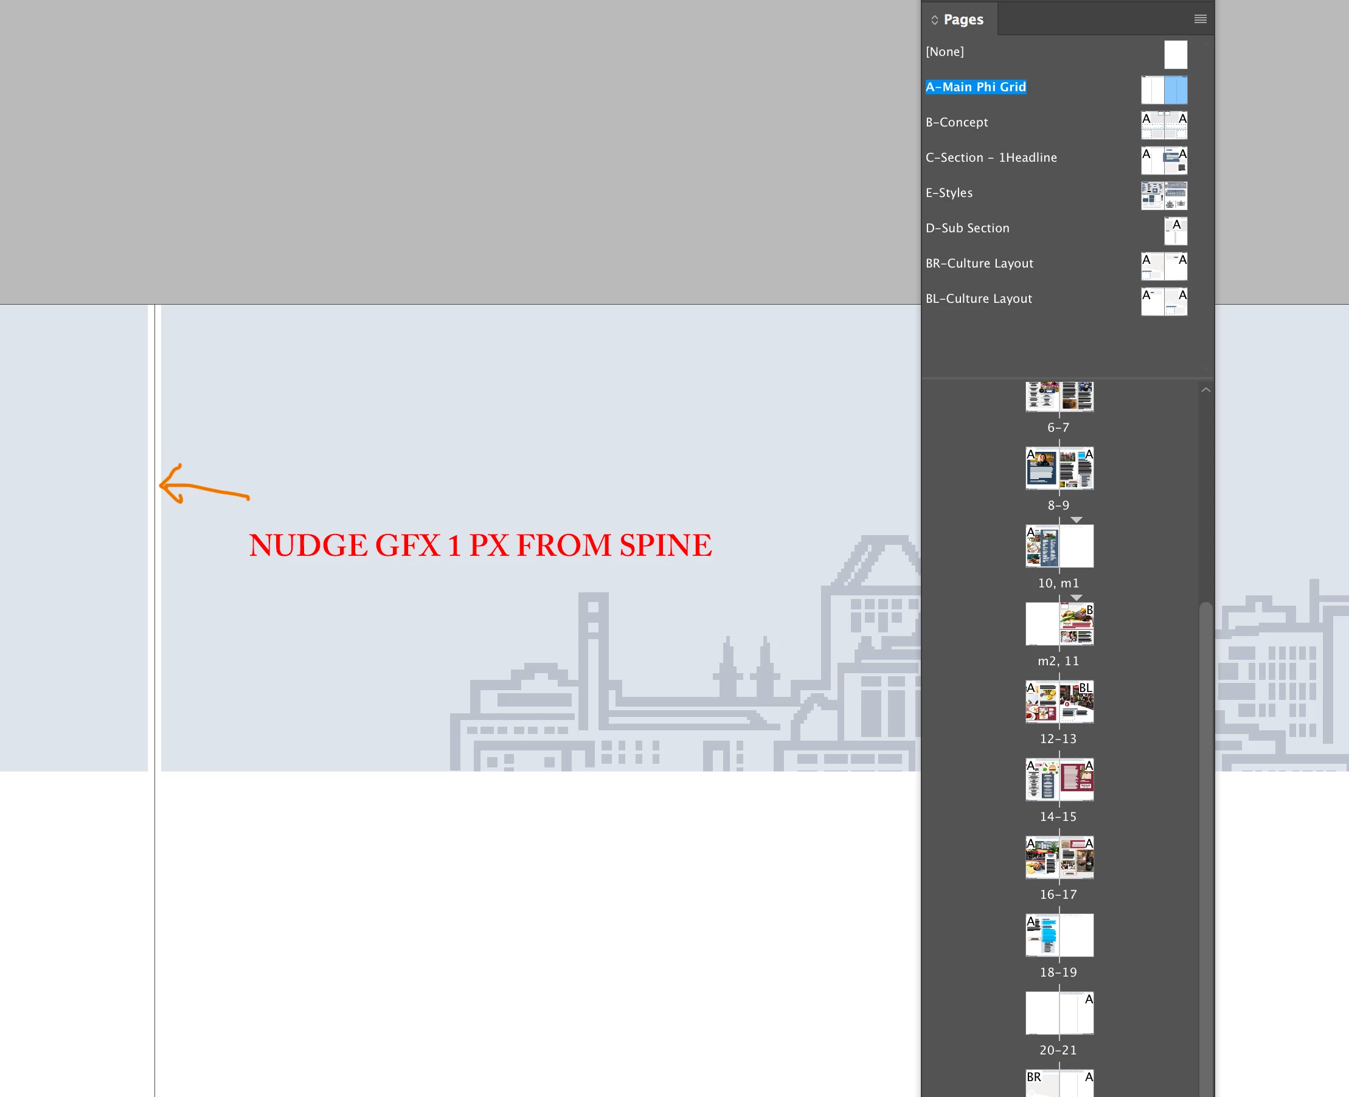The height and width of the screenshot is (1097, 1349).
Task: Select the B-Concept master label
Action: 956,122
